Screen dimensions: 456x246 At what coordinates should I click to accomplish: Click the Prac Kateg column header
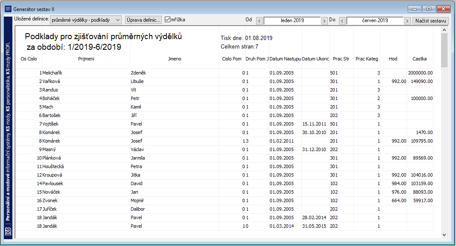pos(367,59)
